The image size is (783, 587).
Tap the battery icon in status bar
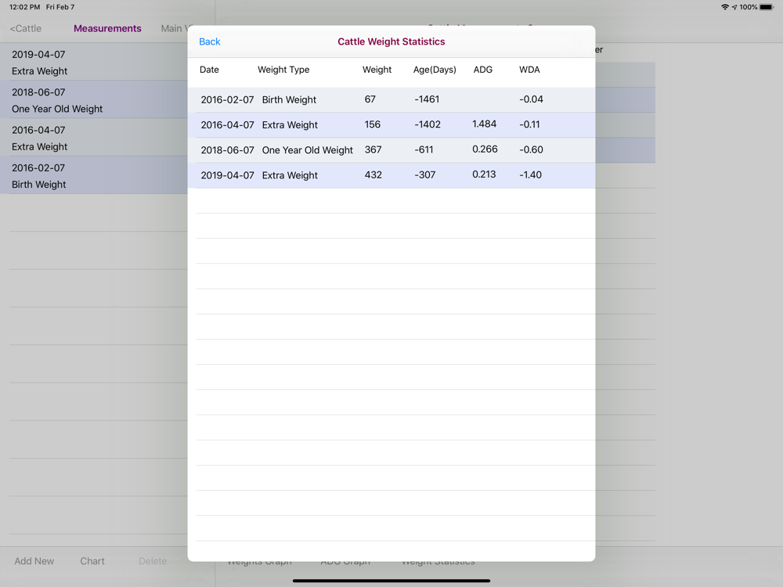(x=767, y=7)
